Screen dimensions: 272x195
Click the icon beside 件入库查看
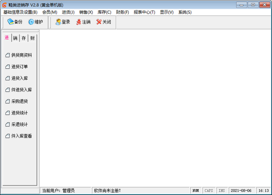tap(7, 136)
